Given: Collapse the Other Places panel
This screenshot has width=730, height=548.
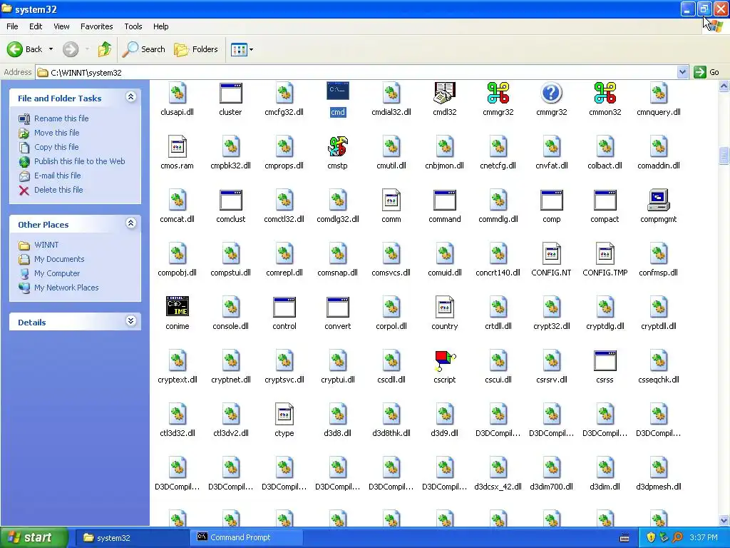Looking at the screenshot, I should point(131,223).
